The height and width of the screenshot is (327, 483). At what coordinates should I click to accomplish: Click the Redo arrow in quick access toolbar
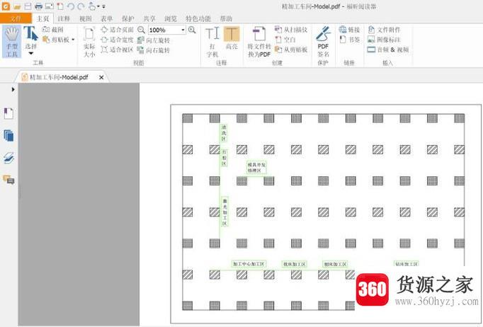(x=81, y=6)
